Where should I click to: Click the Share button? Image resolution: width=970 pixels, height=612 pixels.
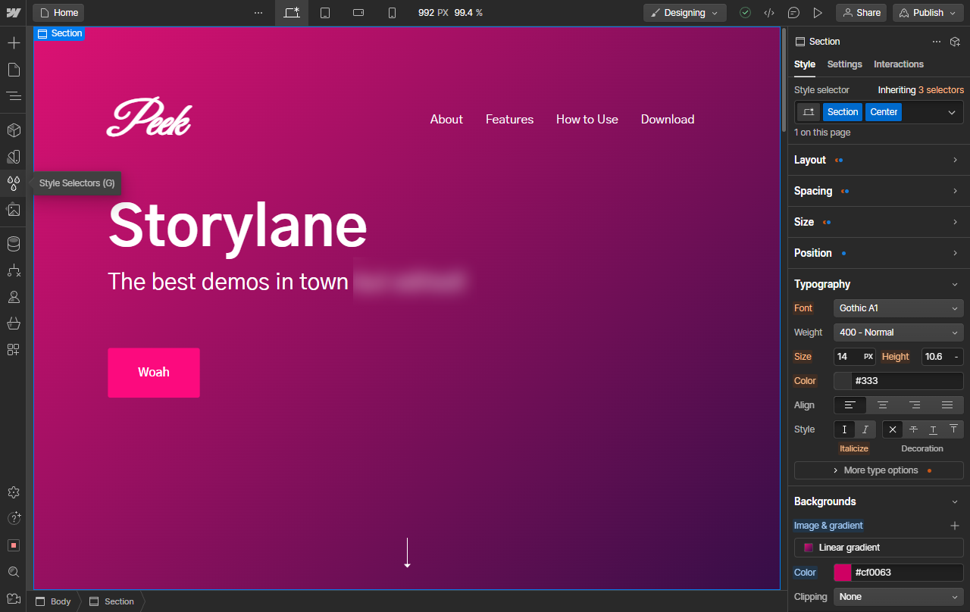pyautogui.click(x=861, y=13)
